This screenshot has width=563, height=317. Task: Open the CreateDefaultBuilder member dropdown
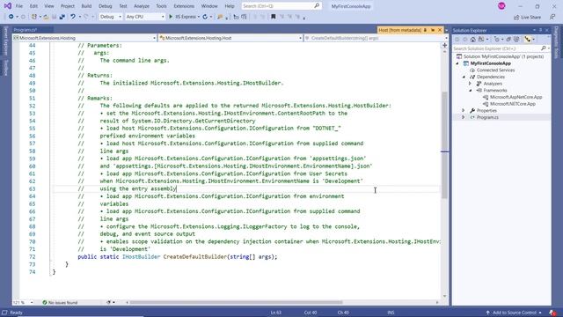coord(376,38)
